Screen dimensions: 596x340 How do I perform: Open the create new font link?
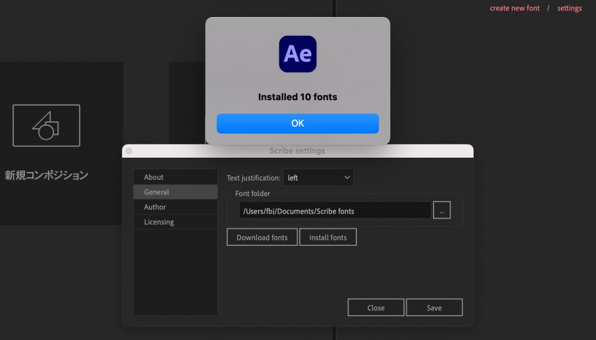pos(515,8)
